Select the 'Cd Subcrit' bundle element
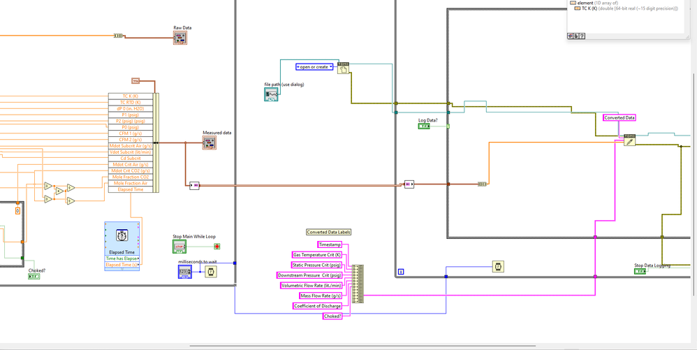The width and height of the screenshot is (697, 350). (x=130, y=159)
